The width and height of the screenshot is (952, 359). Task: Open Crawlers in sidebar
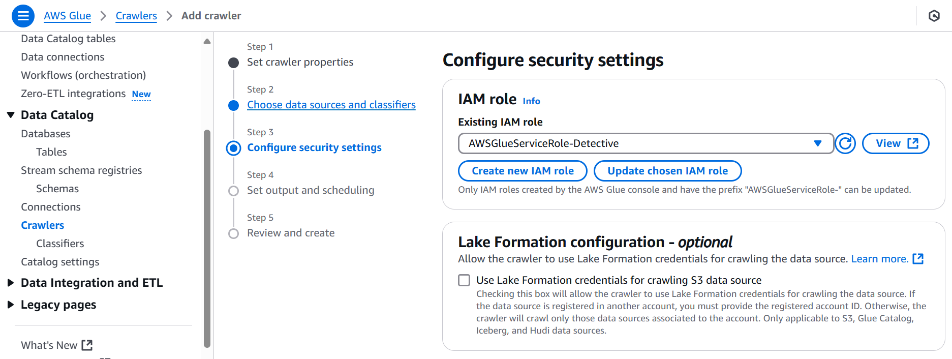tap(43, 225)
